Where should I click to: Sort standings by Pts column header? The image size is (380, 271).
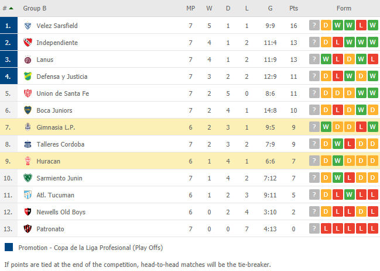tap(293, 8)
